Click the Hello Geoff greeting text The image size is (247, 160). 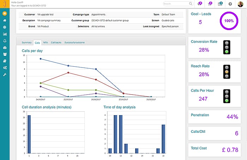pyautogui.click(x=17, y=2)
